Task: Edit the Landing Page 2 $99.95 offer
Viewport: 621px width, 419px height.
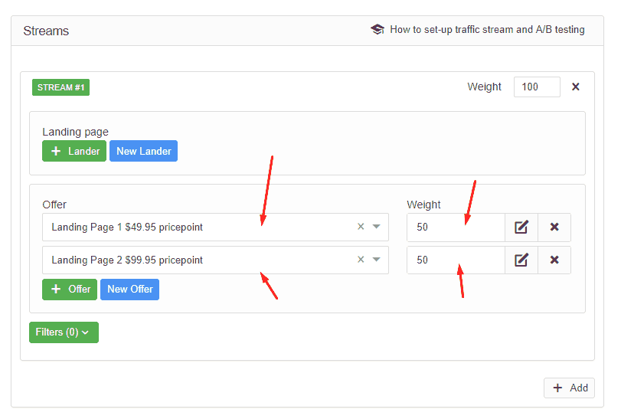Action: [521, 260]
